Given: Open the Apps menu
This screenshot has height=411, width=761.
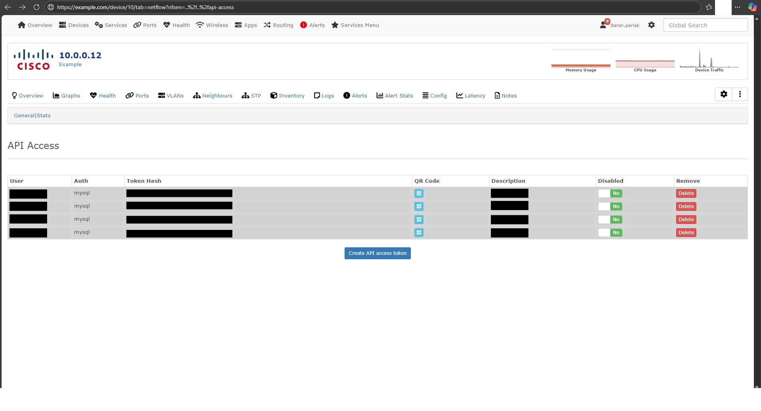Looking at the screenshot, I should (x=246, y=25).
